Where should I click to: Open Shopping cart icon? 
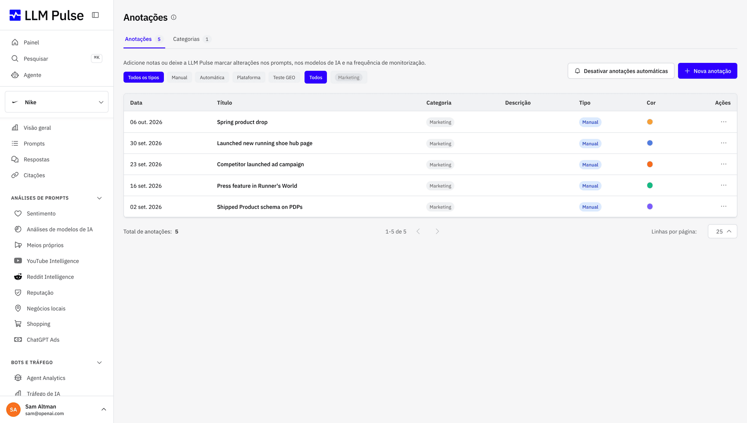pos(18,324)
